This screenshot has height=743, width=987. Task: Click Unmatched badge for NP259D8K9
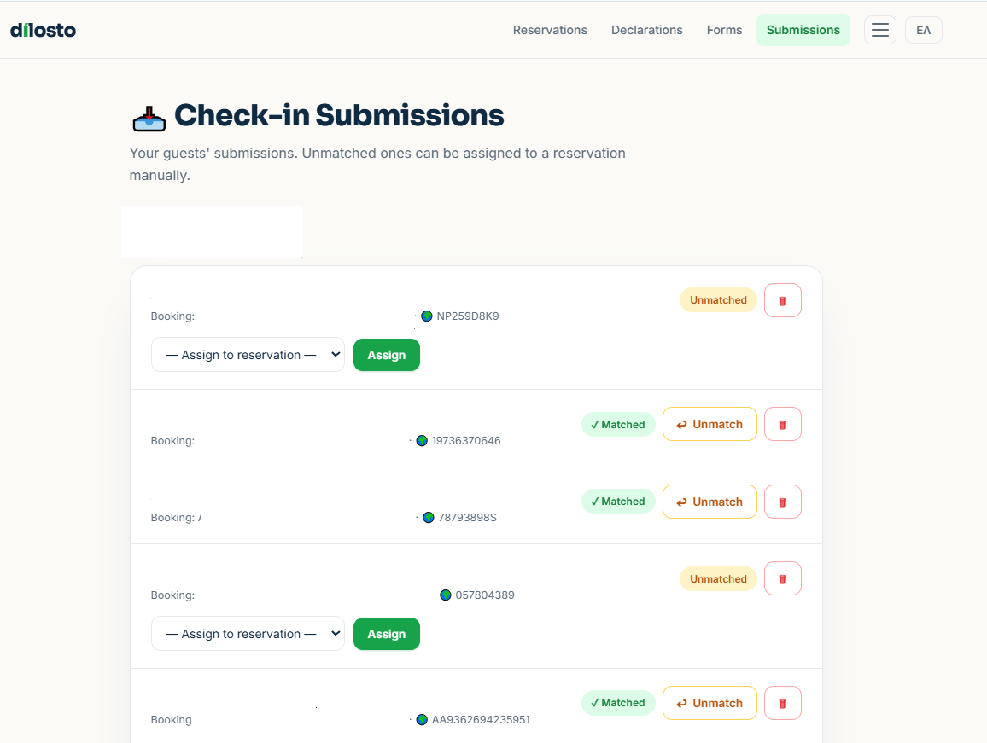pyautogui.click(x=718, y=300)
